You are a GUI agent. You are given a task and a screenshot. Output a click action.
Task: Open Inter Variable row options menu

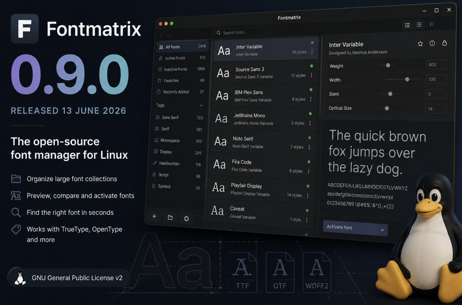[312, 51]
